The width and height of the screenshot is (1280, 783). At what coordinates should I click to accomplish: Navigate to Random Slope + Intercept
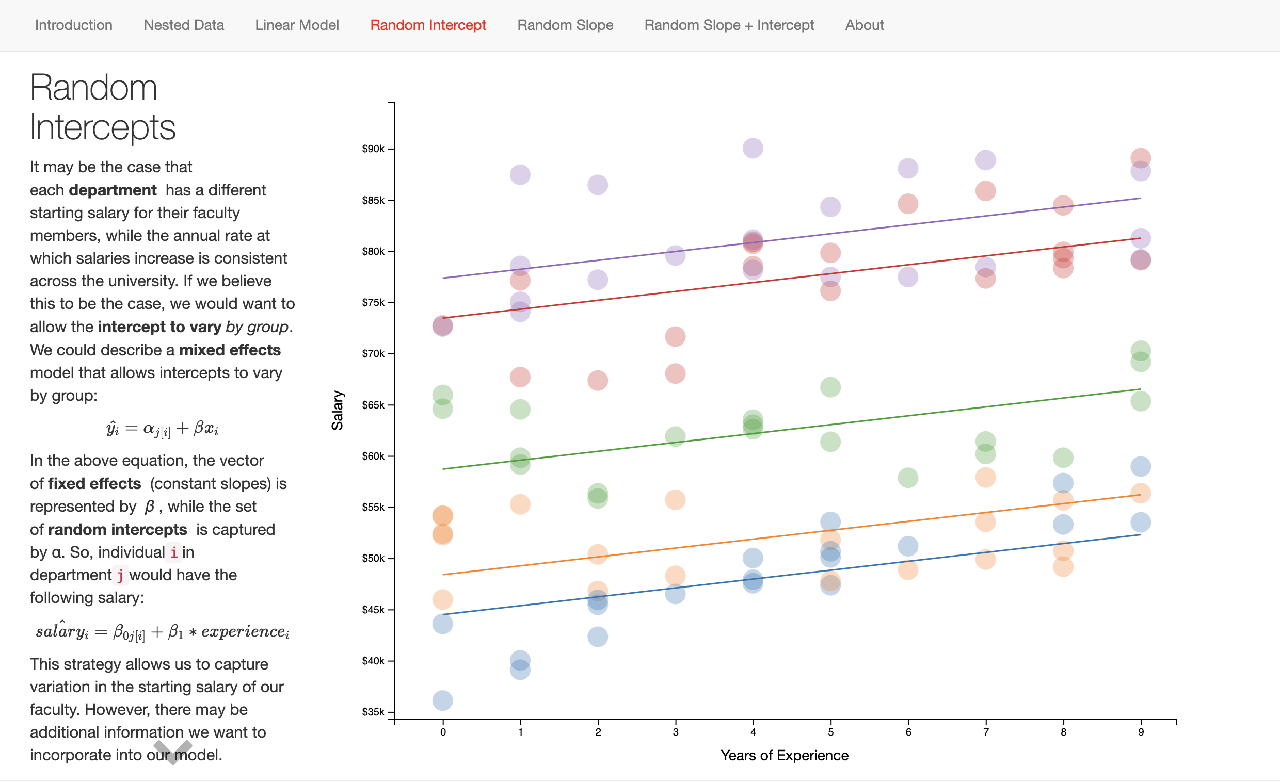click(729, 25)
